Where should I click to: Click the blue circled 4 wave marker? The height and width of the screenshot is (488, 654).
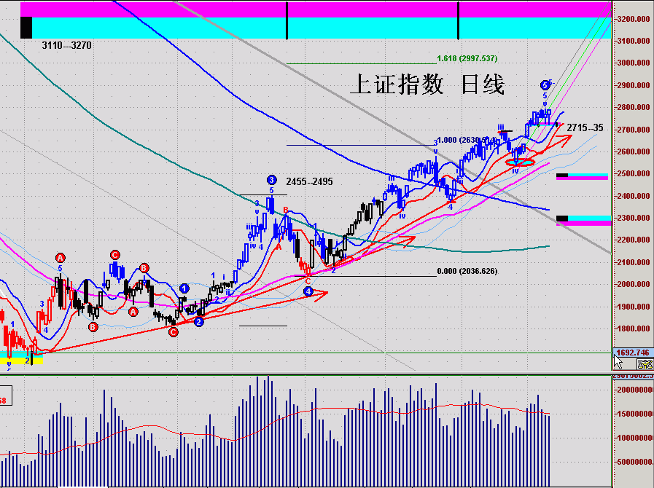tap(308, 292)
